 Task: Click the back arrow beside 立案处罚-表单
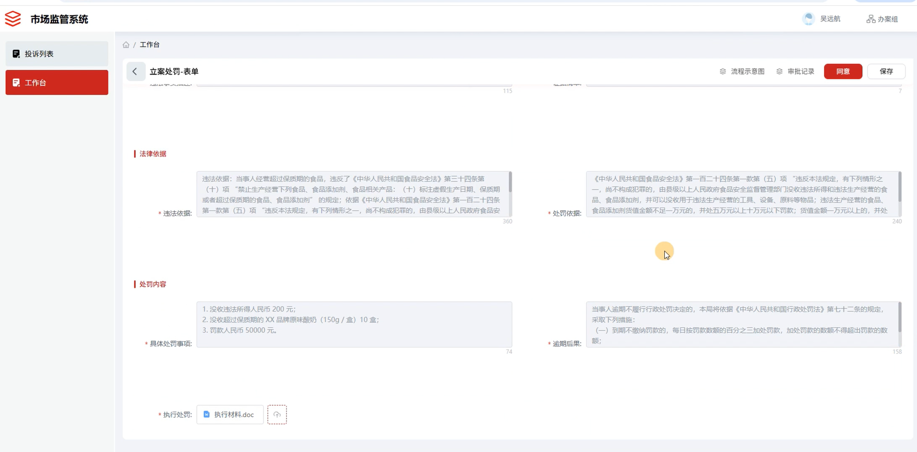(136, 71)
